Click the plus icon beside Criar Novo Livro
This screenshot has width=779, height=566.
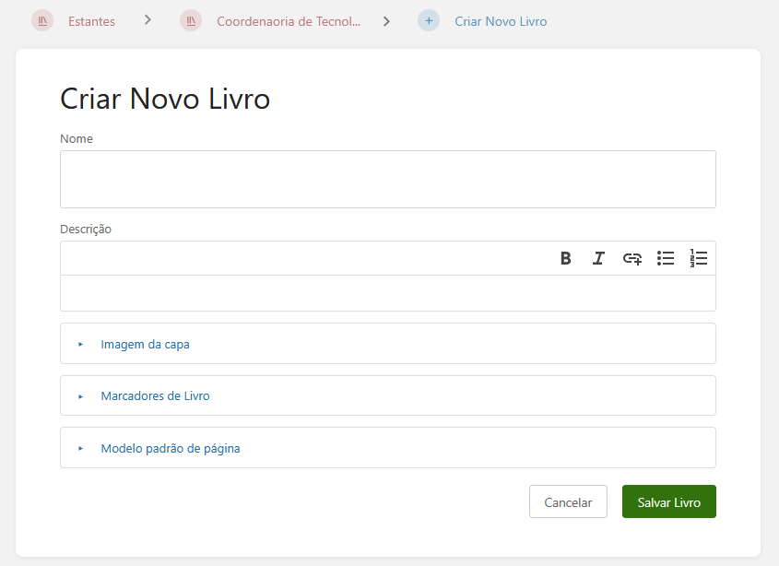pyautogui.click(x=429, y=21)
